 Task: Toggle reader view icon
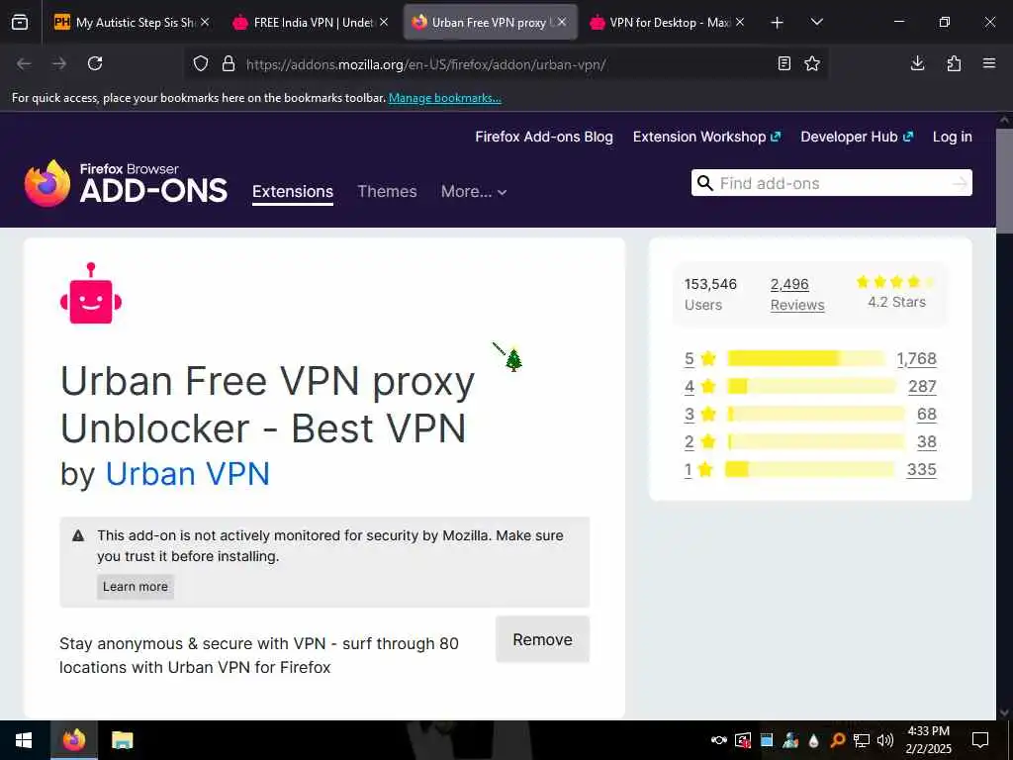pyautogui.click(x=784, y=63)
